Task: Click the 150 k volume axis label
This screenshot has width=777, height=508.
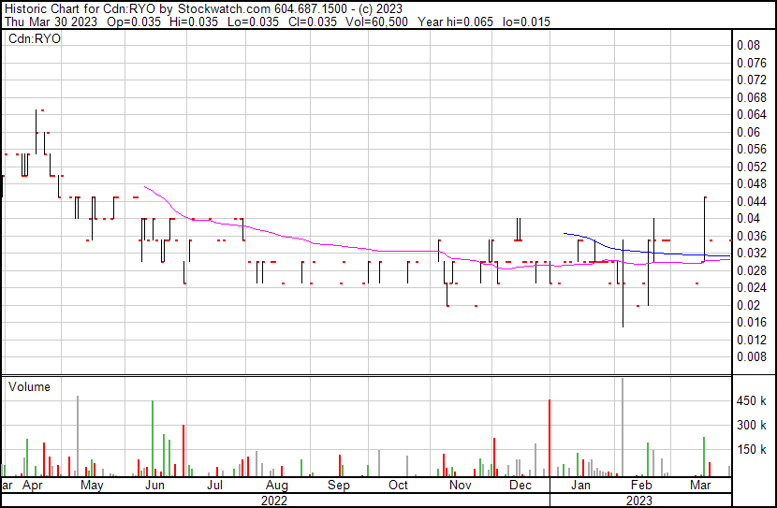Action: 752,449
